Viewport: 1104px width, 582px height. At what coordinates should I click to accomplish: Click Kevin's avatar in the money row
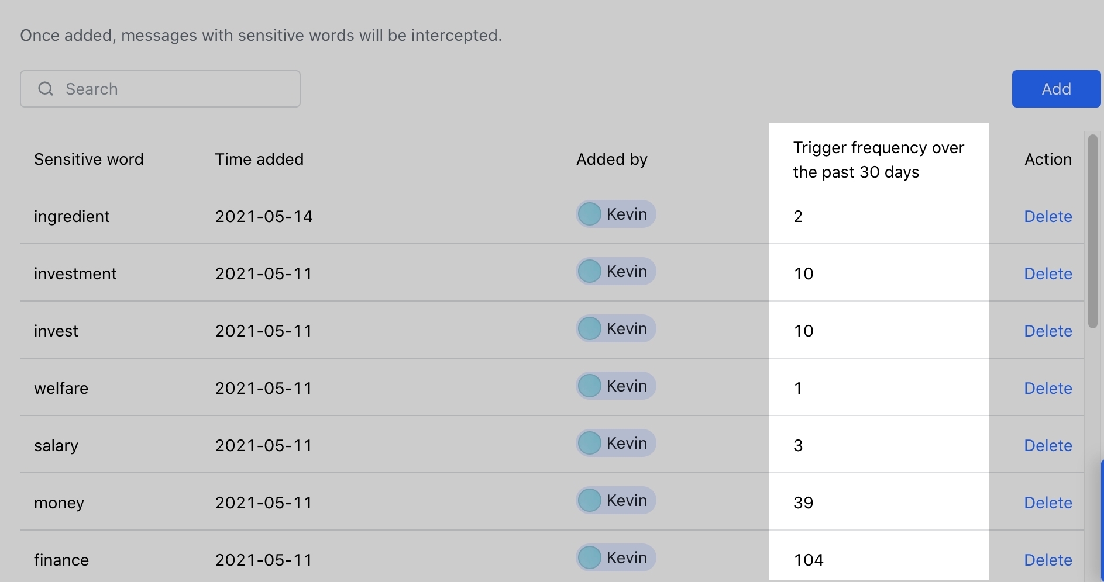(590, 501)
